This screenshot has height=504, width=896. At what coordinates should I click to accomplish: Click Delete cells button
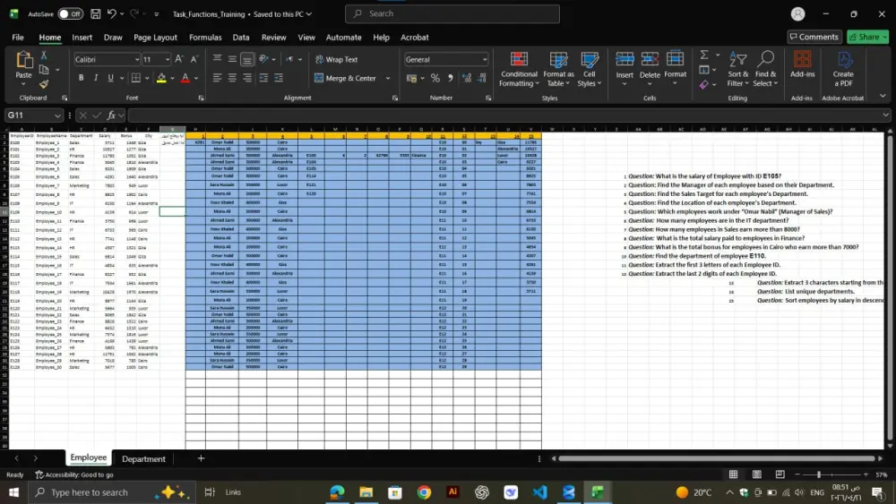pos(650,69)
